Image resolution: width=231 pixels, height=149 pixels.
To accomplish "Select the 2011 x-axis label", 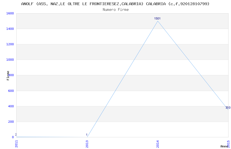I will [16, 144].
